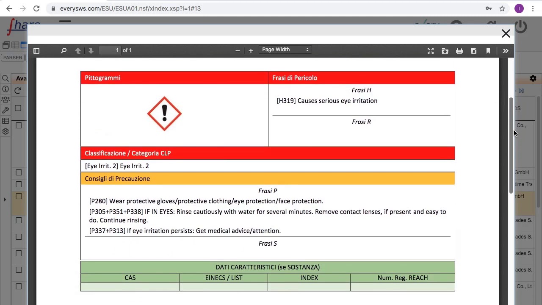Expand the PDF tools double-chevron menu
Screen dimensions: 542x305
(506, 51)
